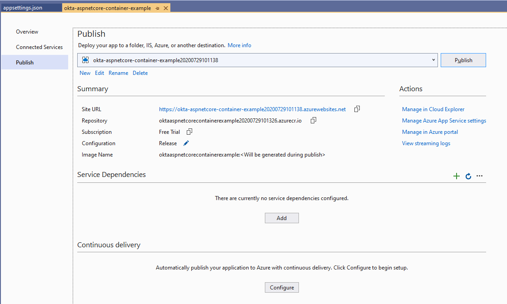
Task: Copy the Site URL to clipboard
Action: (357, 109)
